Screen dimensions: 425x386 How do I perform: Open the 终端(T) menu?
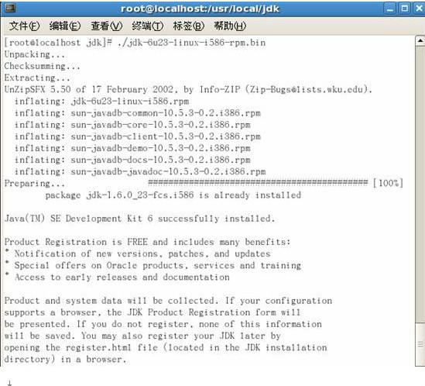click(148, 26)
